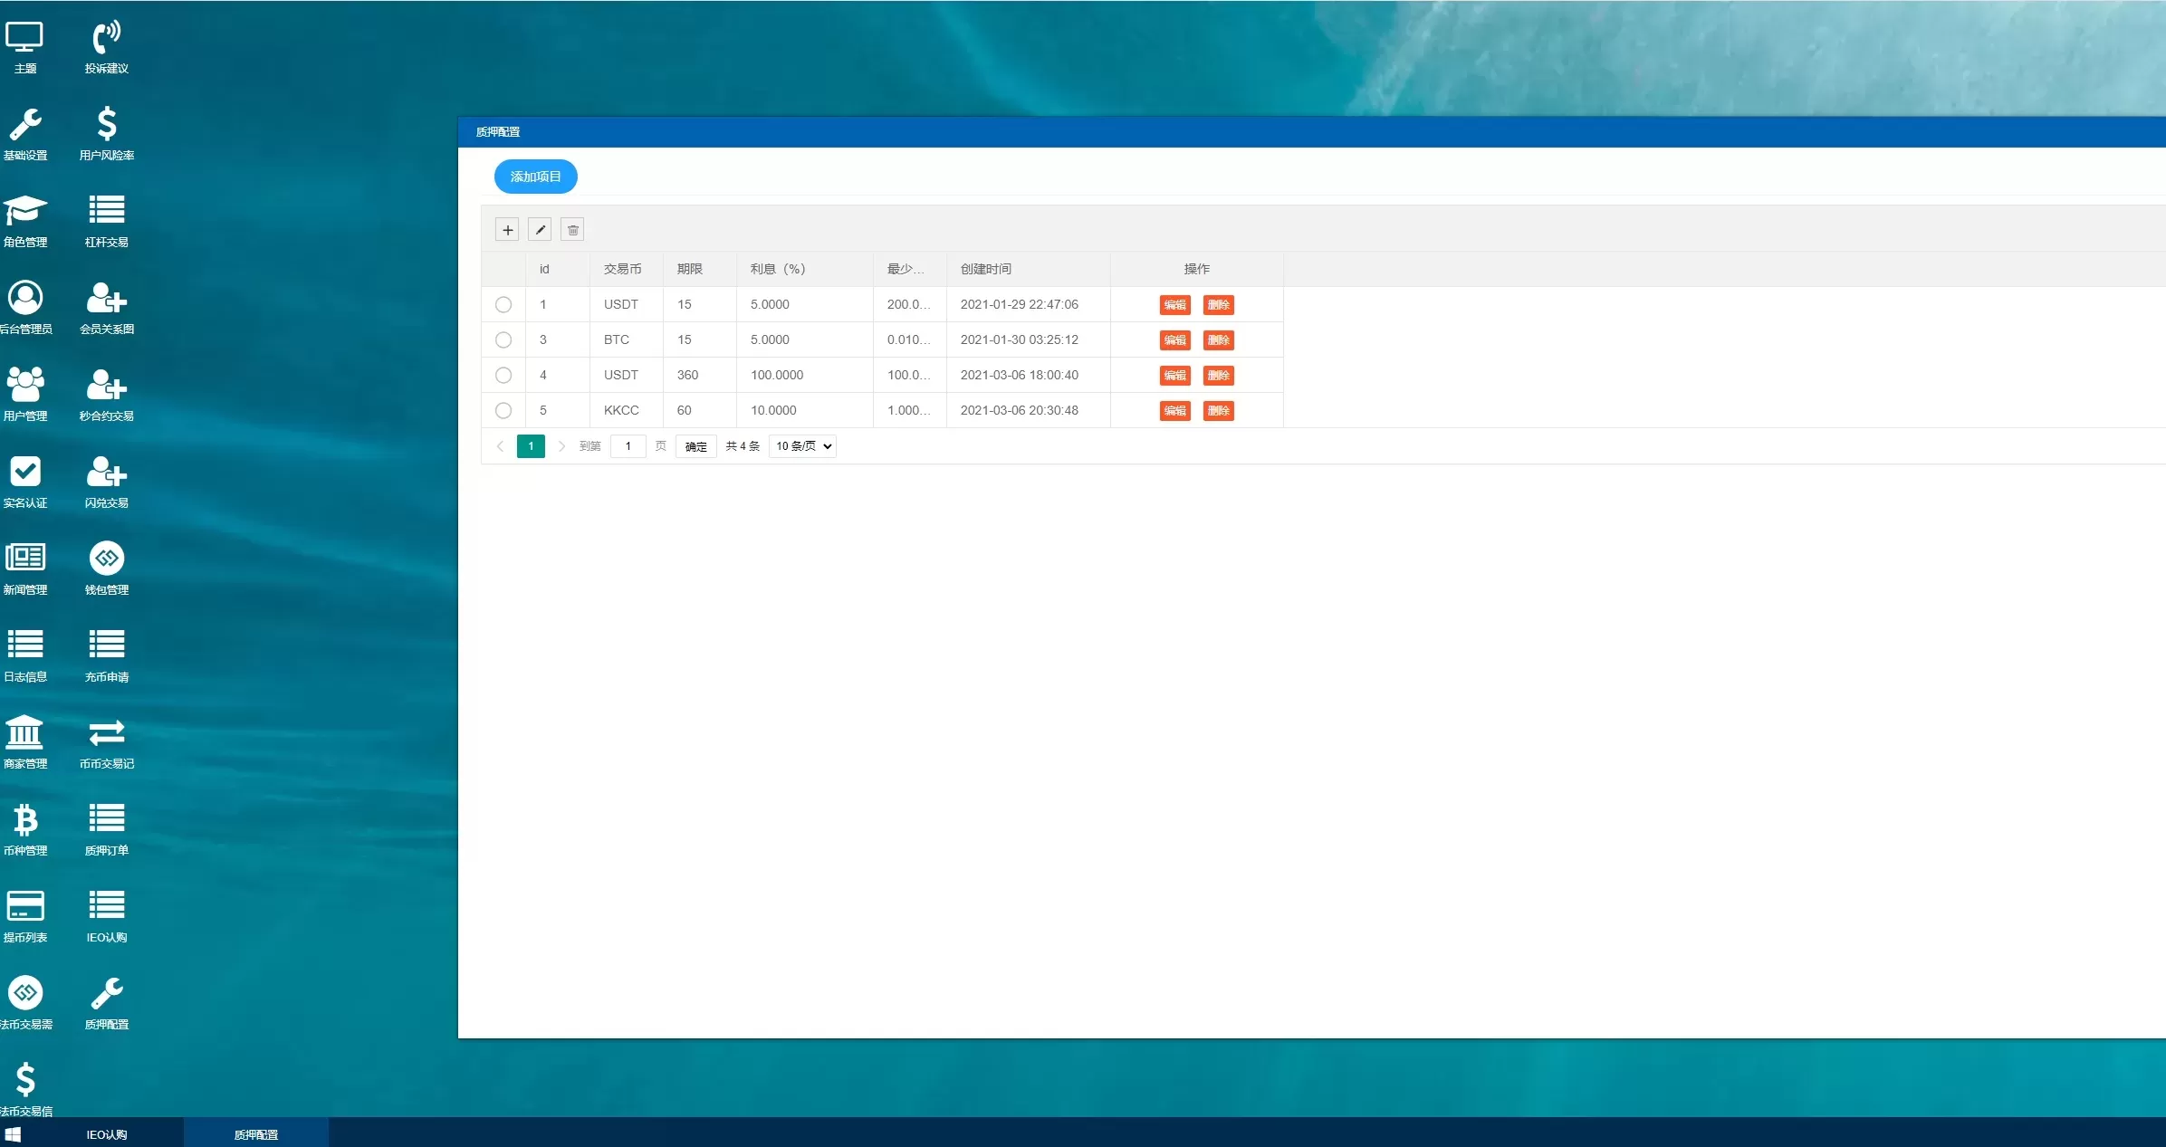Click the previous page arrow in pagination

click(x=500, y=446)
